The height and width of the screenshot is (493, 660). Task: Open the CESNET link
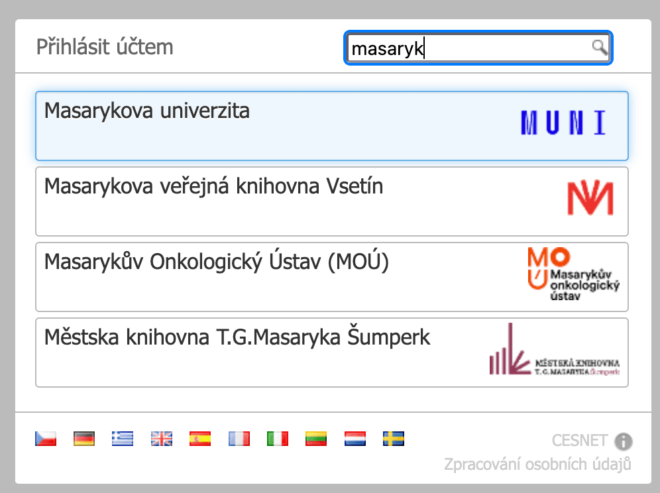tap(580, 441)
